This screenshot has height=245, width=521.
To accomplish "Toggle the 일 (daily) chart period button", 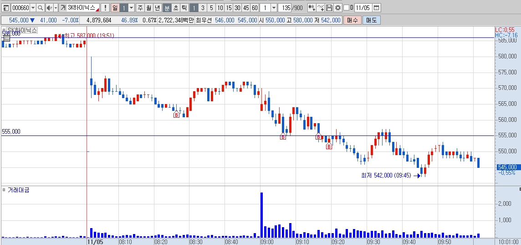I will 115,8.
